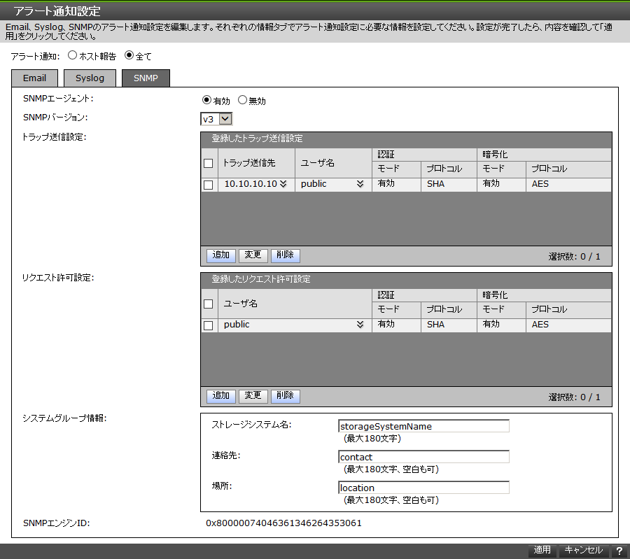Switch to the Email tab
630x559 pixels.
34,78
